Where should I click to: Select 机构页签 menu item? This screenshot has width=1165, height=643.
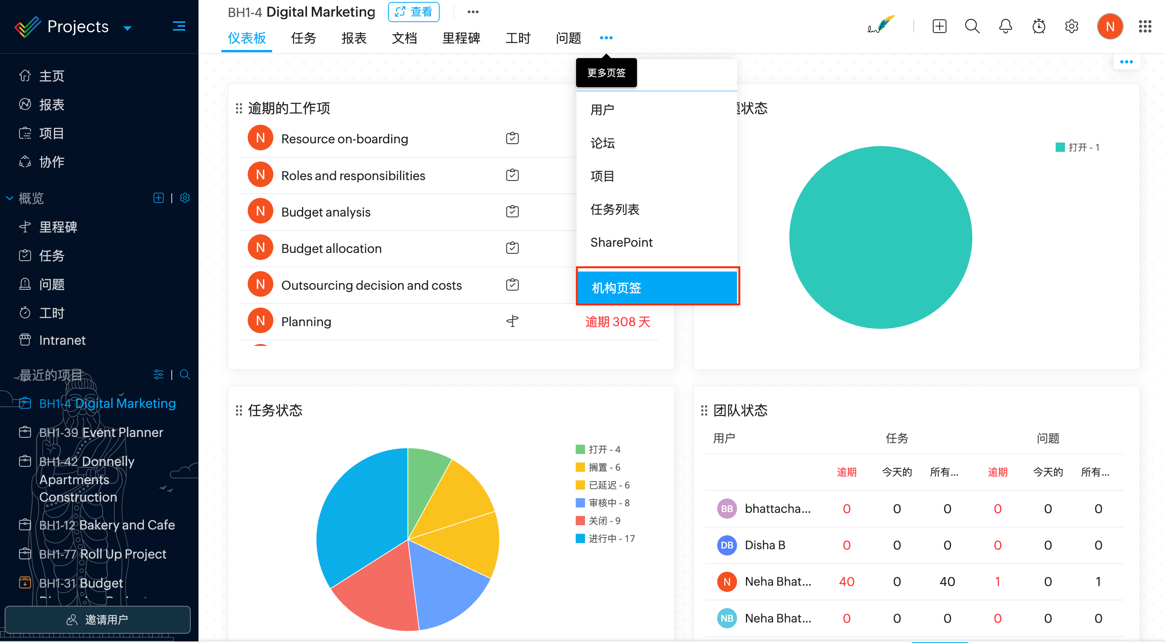658,287
